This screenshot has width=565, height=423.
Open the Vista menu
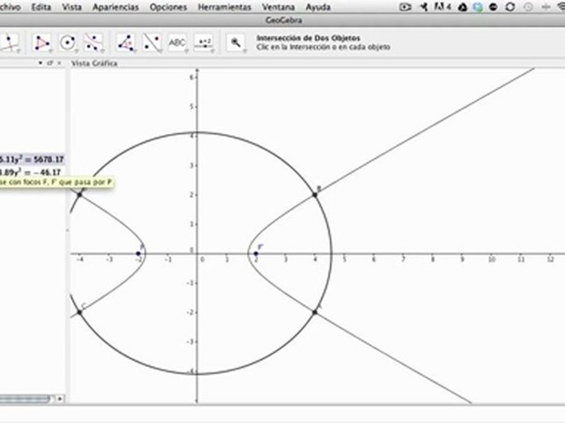(72, 7)
